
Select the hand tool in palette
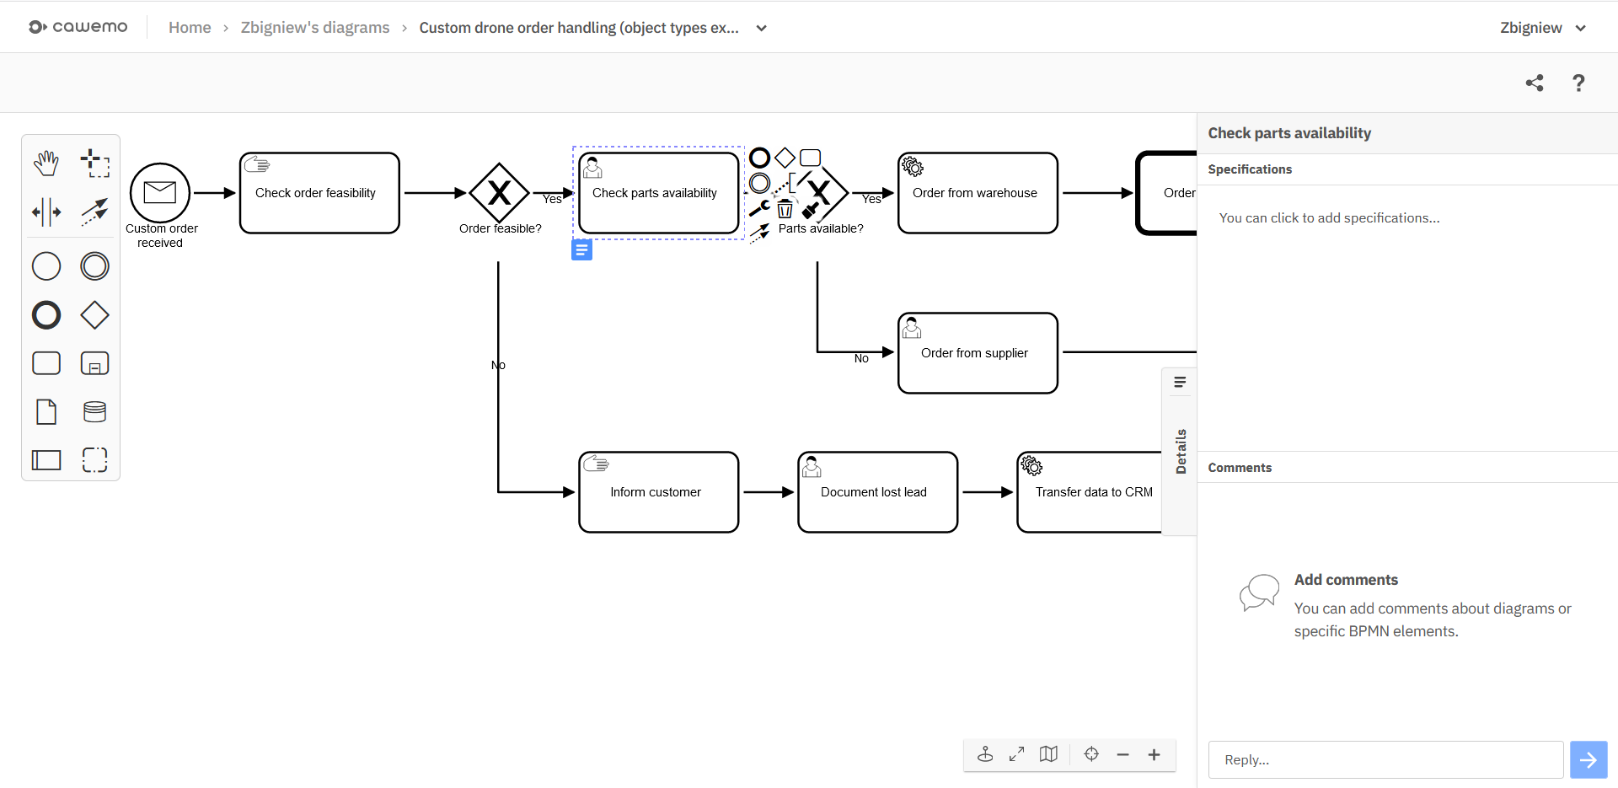(x=46, y=163)
